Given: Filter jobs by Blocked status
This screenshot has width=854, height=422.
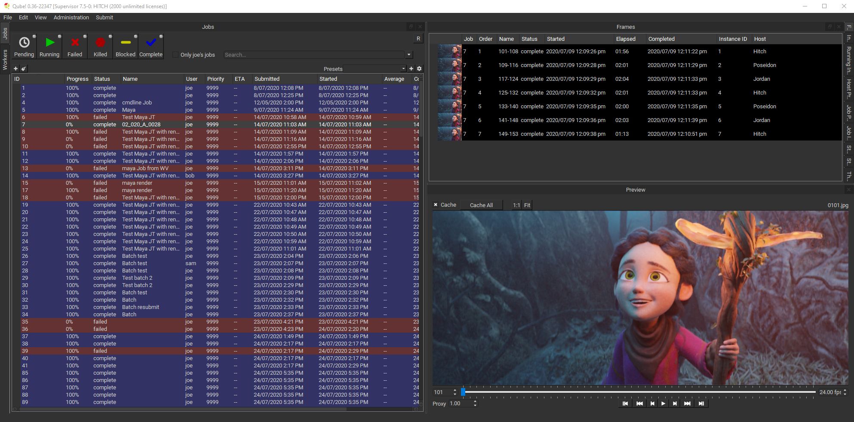Looking at the screenshot, I should (126, 46).
